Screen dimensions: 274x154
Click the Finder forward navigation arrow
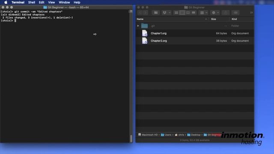[x=146, y=12]
